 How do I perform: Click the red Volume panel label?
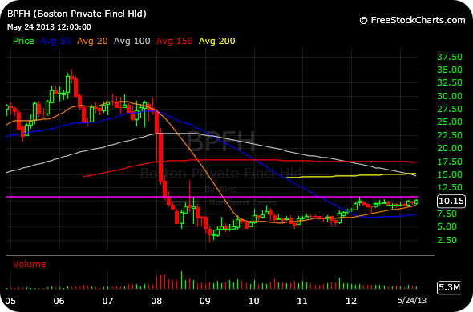[x=29, y=264]
